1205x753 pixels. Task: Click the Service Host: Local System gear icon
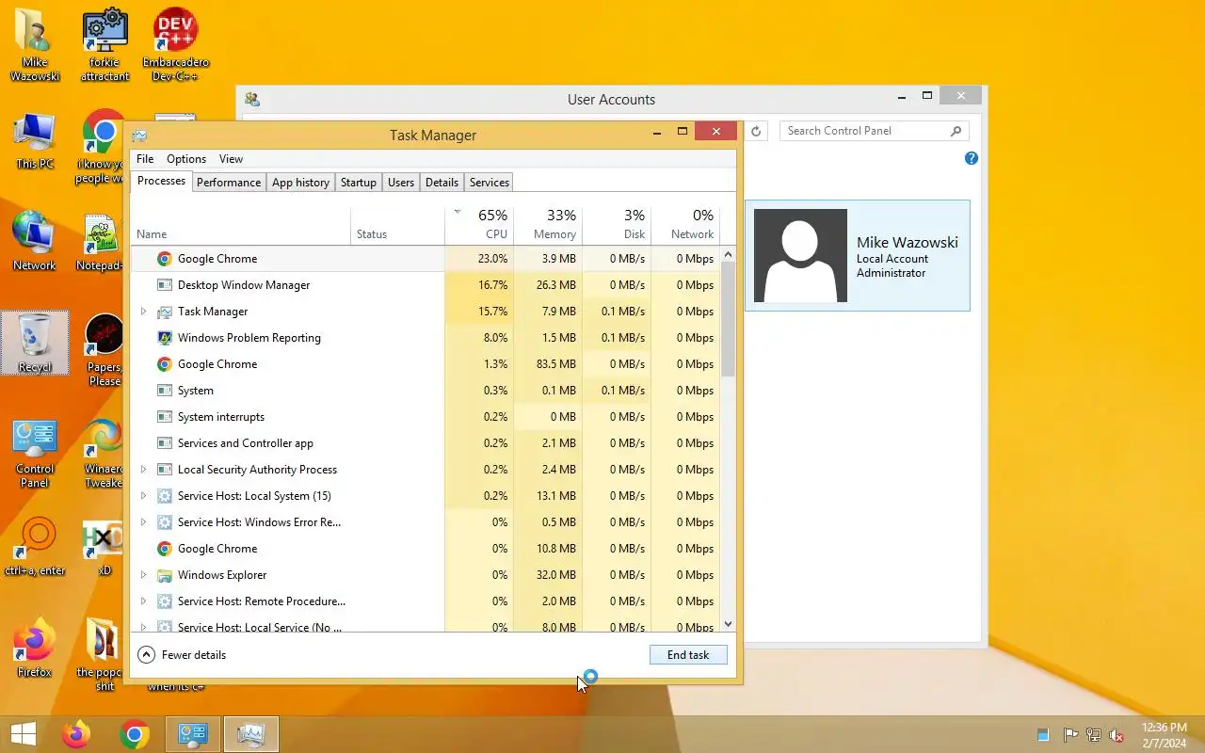165,496
